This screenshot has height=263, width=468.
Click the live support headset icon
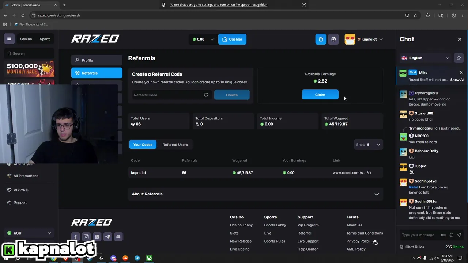[375, 243]
